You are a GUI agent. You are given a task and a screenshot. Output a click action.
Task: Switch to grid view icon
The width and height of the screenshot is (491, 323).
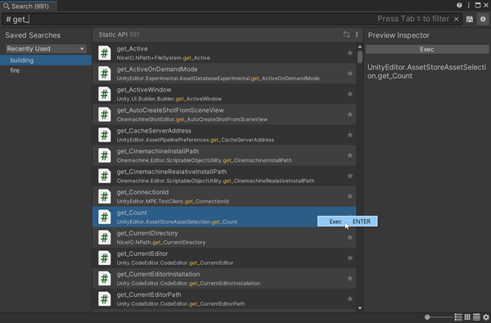point(467,317)
